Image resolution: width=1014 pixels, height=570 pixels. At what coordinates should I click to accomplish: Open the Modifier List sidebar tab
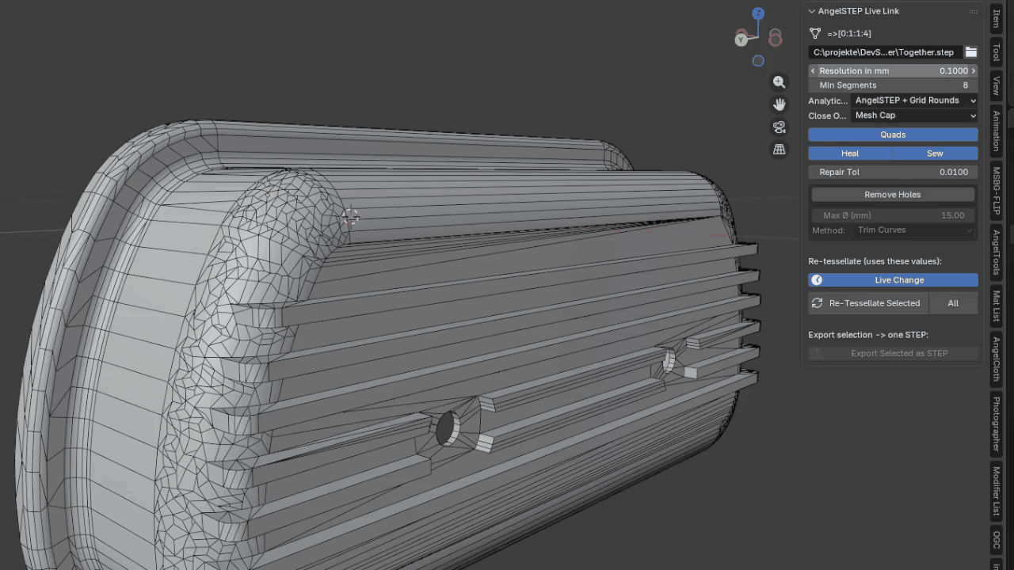tap(997, 492)
